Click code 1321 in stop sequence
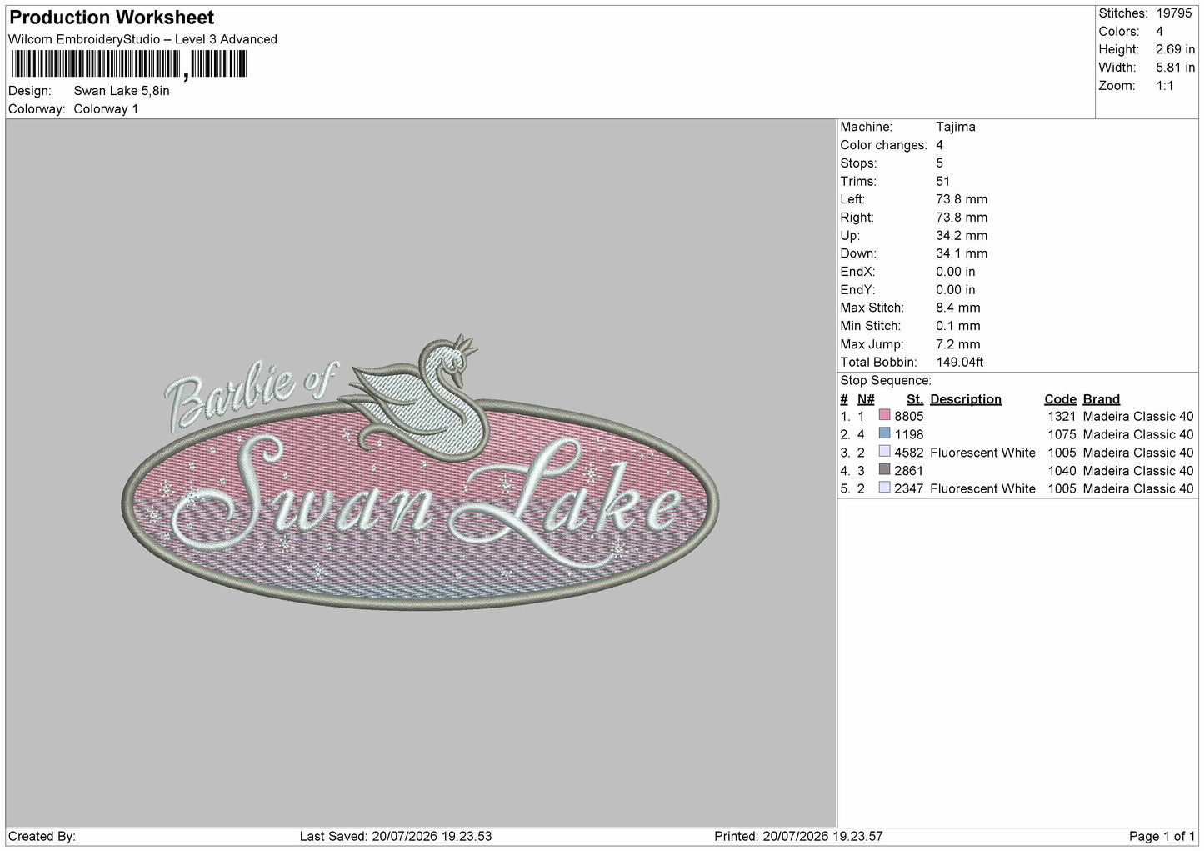The image size is (1204, 851). tap(1062, 416)
